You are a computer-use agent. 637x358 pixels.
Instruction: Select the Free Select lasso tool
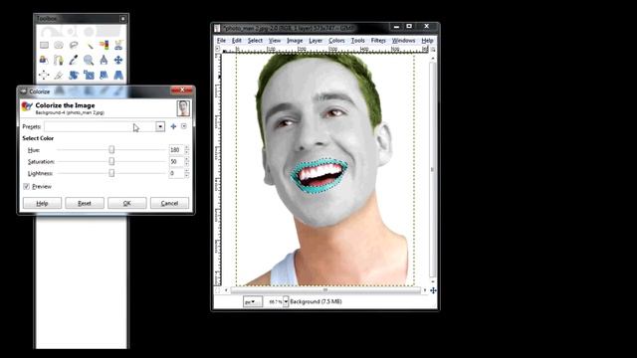coord(74,45)
